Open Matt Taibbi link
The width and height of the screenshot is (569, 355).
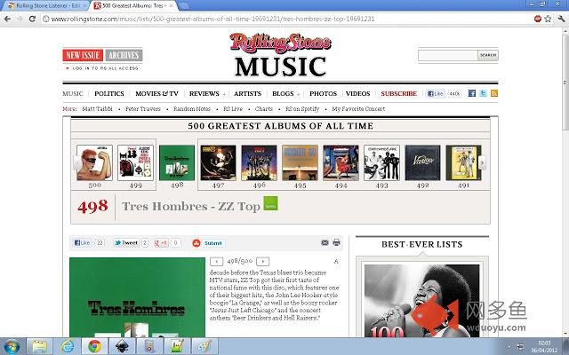click(x=97, y=108)
